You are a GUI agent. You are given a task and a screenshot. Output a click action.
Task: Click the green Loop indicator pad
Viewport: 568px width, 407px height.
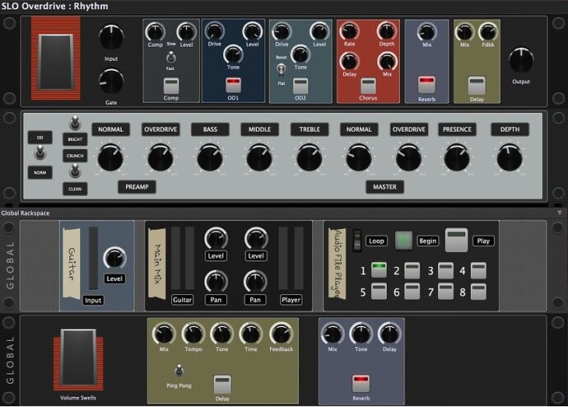(x=403, y=241)
